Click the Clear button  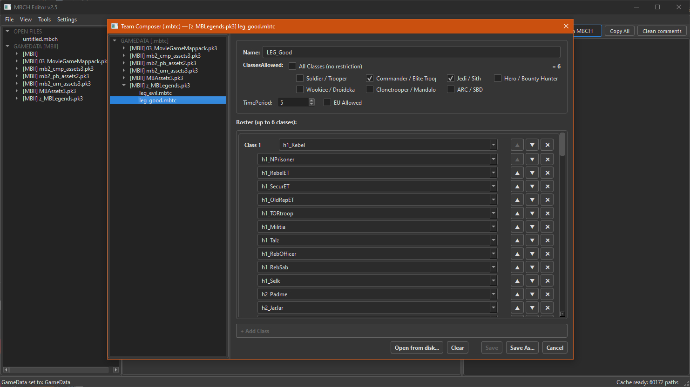coord(458,347)
